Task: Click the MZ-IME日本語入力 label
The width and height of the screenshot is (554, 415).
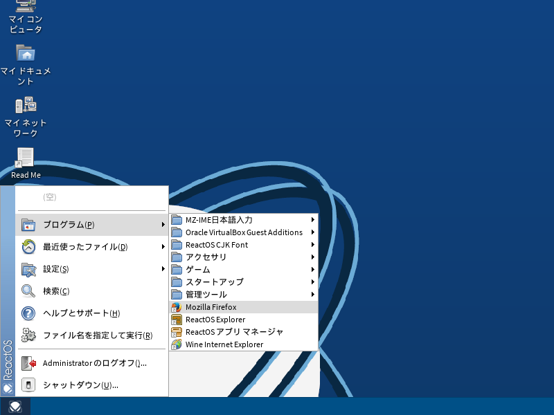Action: point(219,220)
